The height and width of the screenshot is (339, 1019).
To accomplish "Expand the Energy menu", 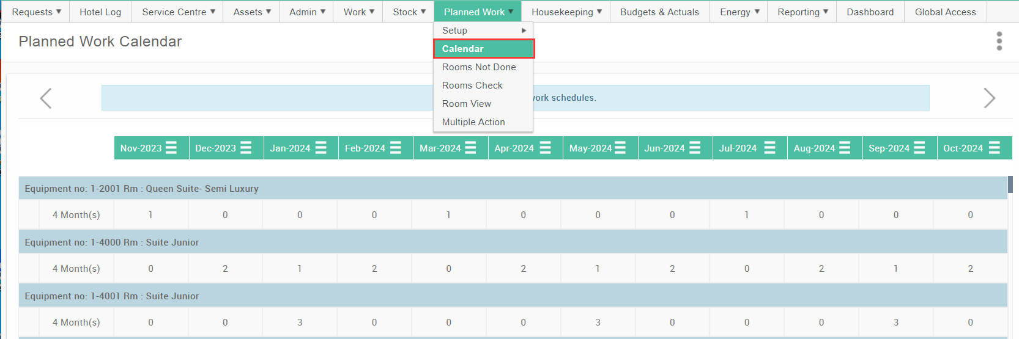I will click(739, 12).
